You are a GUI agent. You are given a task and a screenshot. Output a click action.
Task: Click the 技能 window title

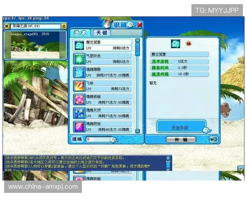[x=120, y=25]
